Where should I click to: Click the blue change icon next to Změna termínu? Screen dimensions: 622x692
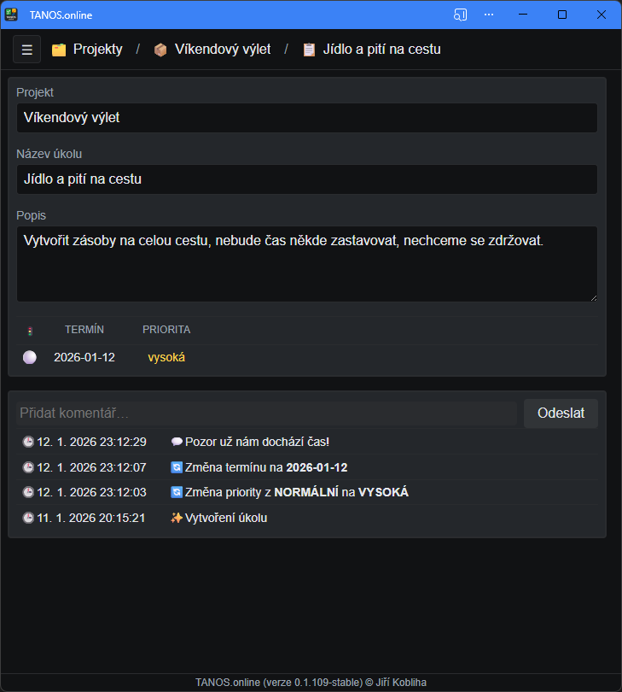pos(178,467)
